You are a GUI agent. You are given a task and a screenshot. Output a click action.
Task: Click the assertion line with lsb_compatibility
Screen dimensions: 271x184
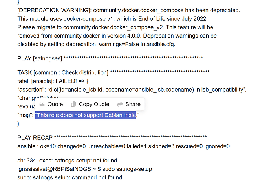132,90
